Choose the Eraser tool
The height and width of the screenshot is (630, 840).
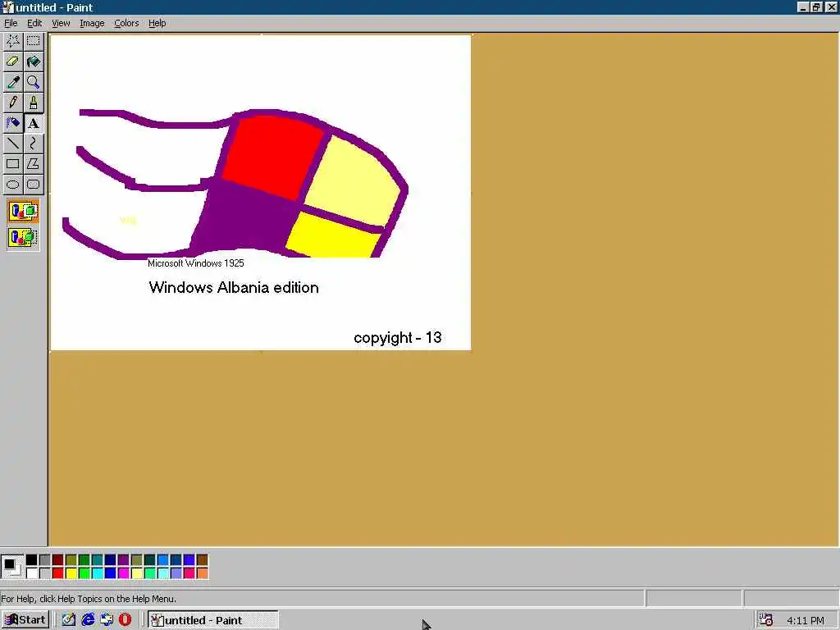13,61
